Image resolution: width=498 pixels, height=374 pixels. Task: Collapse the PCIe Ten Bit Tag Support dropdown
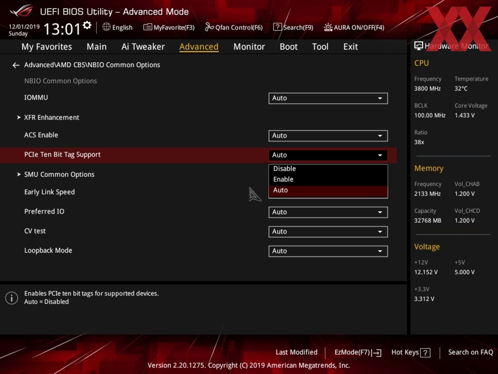coord(328,155)
